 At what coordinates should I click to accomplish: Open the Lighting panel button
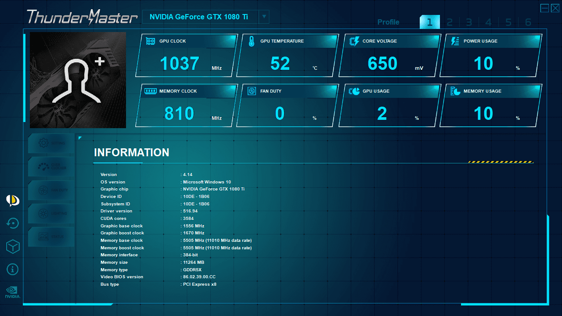51,213
